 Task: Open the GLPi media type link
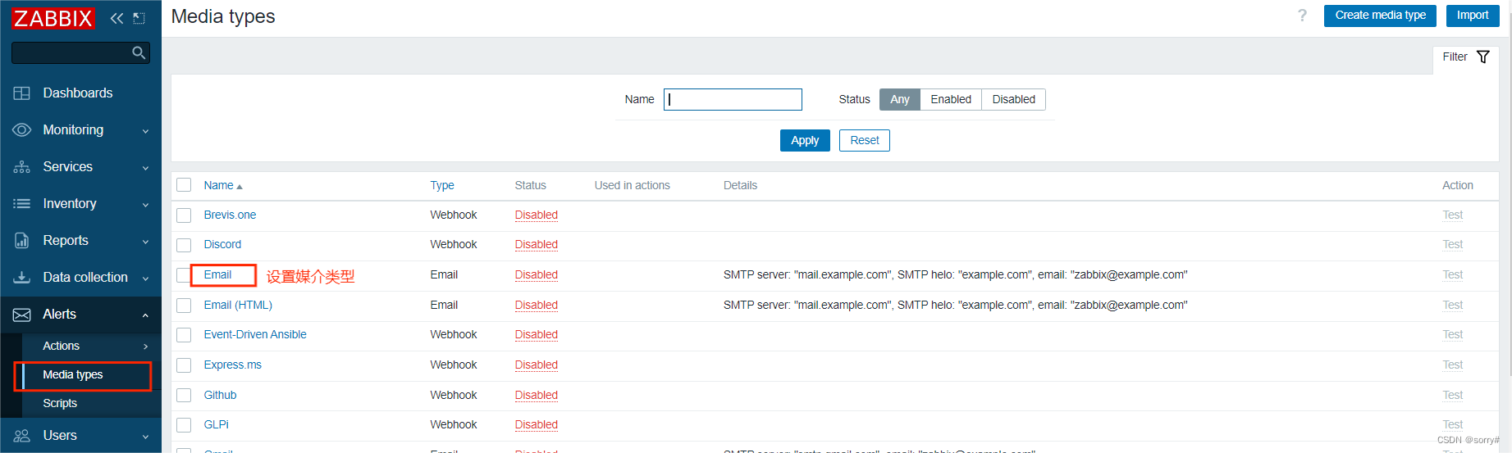216,425
